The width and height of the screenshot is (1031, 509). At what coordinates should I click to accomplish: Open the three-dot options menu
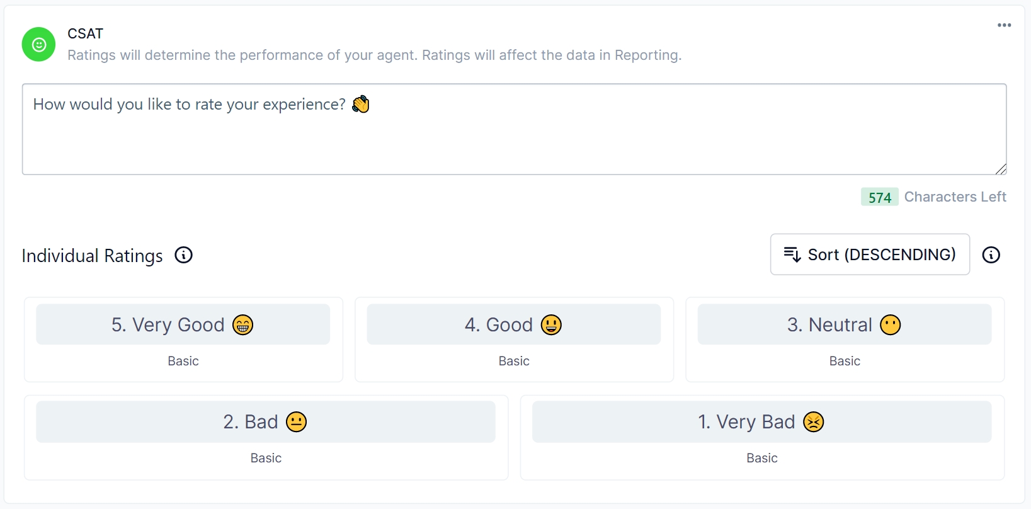(1004, 25)
